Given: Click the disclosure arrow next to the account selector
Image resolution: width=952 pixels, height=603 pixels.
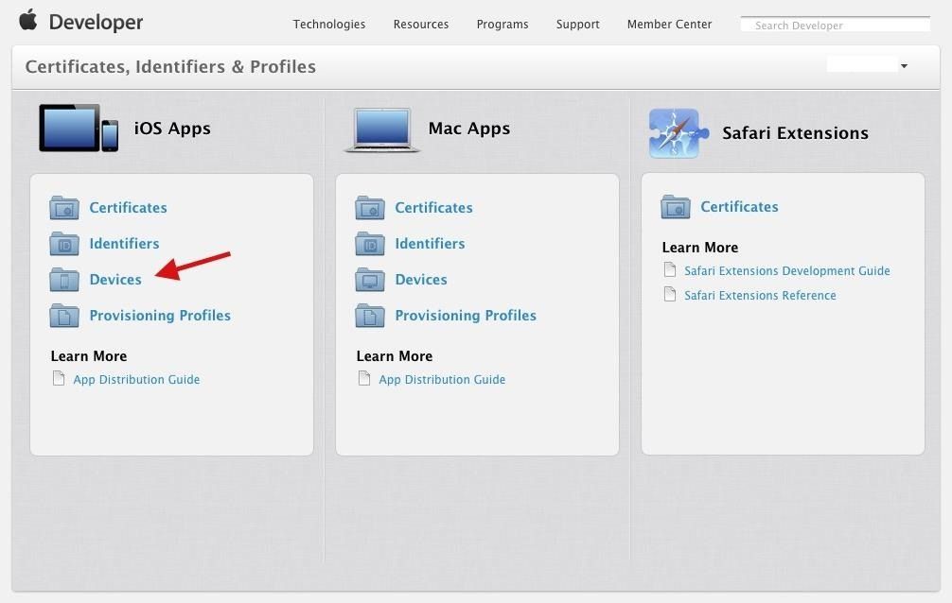Looking at the screenshot, I should [904, 63].
